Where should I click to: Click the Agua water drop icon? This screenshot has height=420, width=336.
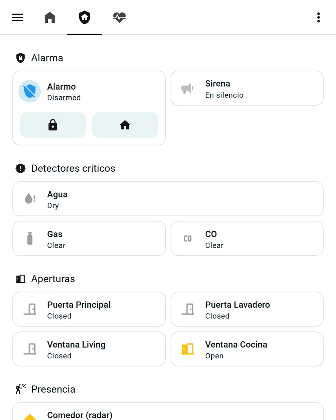[30, 199]
